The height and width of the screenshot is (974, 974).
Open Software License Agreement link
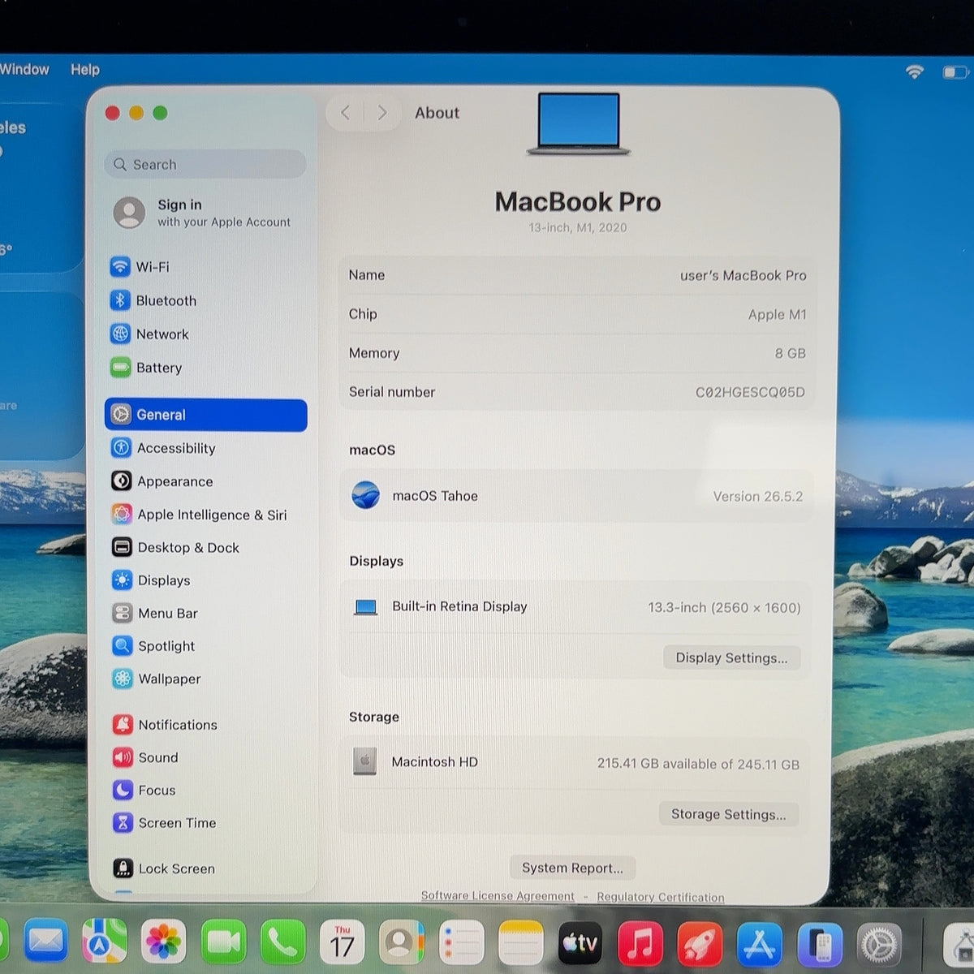[x=498, y=896]
